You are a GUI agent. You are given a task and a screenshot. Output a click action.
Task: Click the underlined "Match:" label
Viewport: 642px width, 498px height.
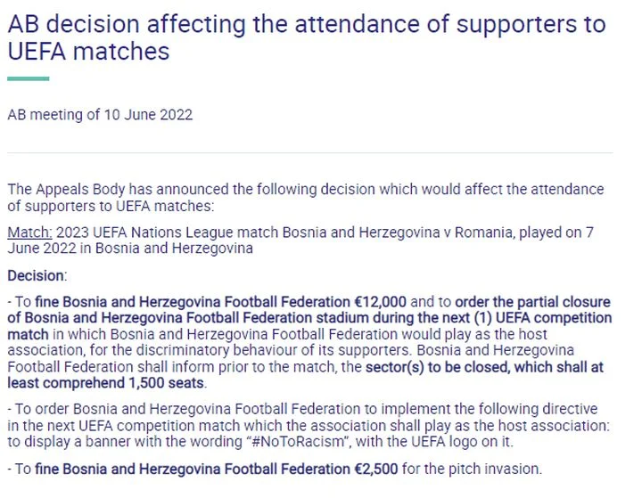tap(30, 233)
